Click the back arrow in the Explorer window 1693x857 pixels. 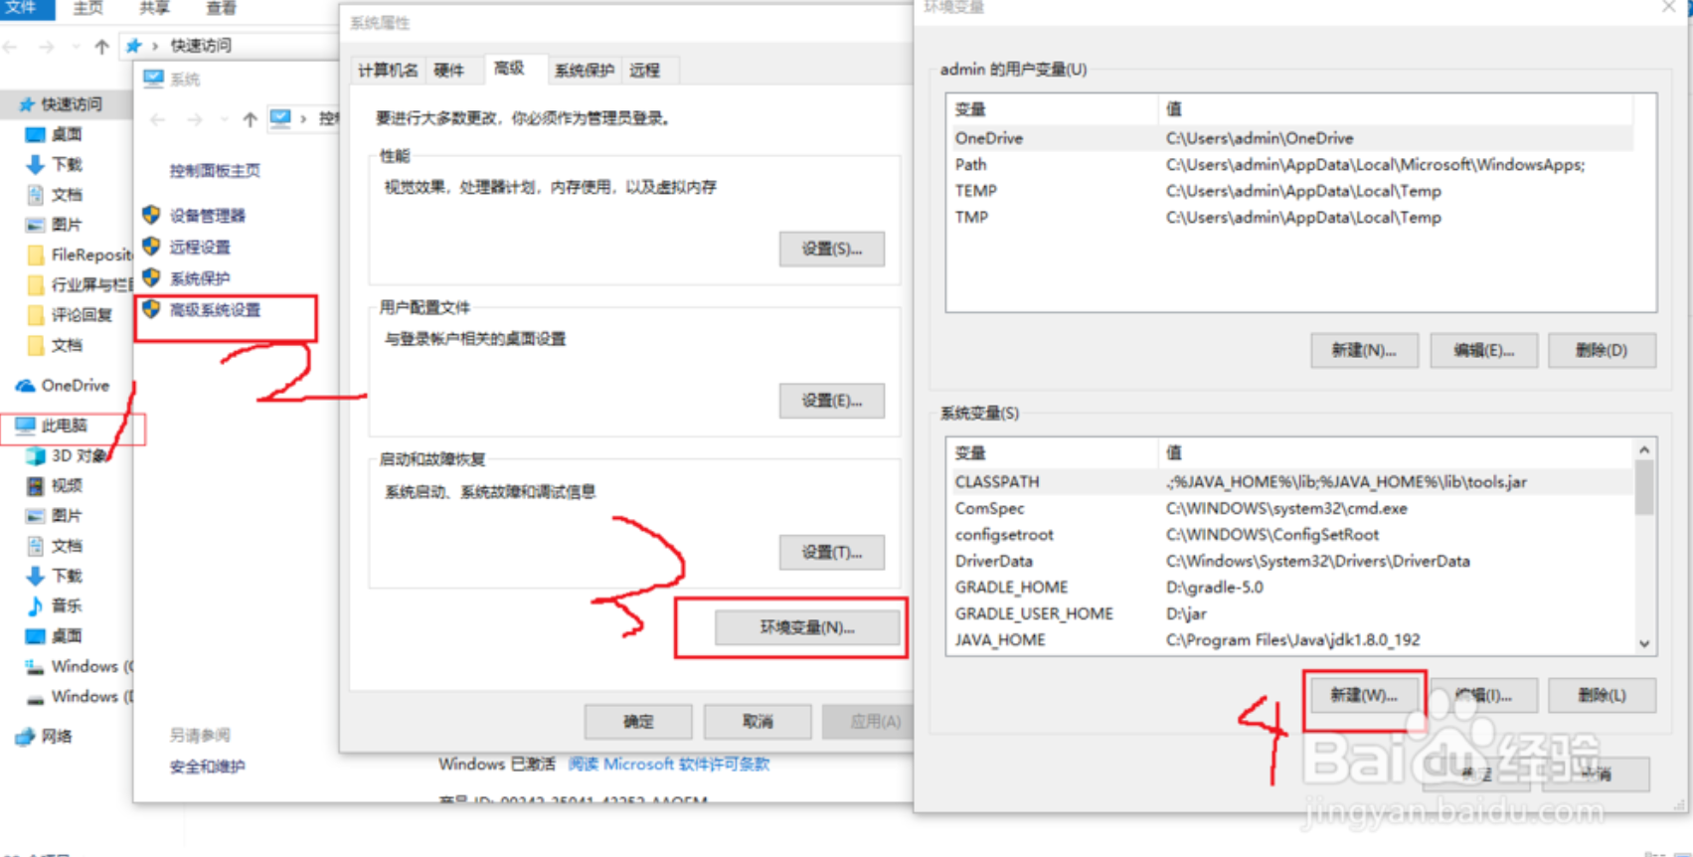tap(10, 46)
